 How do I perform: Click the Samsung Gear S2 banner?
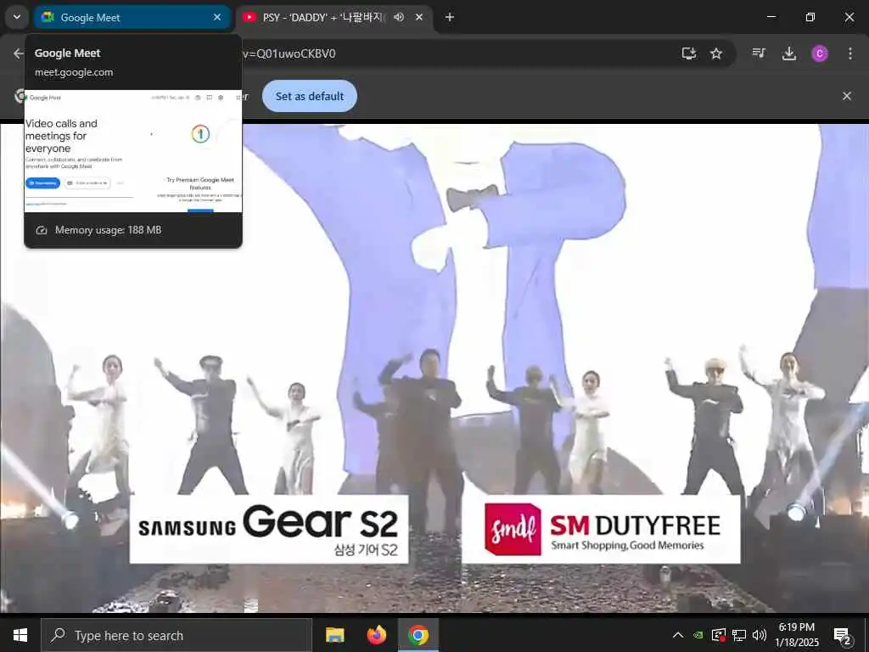[269, 530]
